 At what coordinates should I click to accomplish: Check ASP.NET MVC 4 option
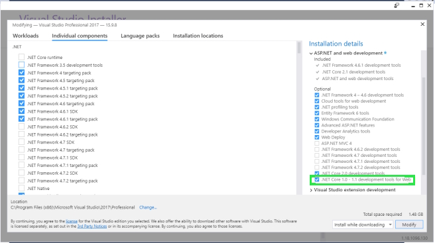coord(317,143)
